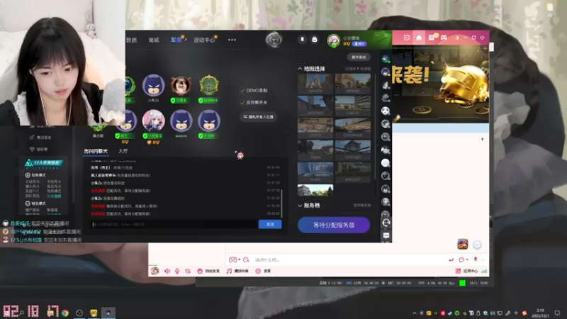This screenshot has height=319, width=567.
Task: Click the music note accompaniment button
Action: [x=237, y=271]
